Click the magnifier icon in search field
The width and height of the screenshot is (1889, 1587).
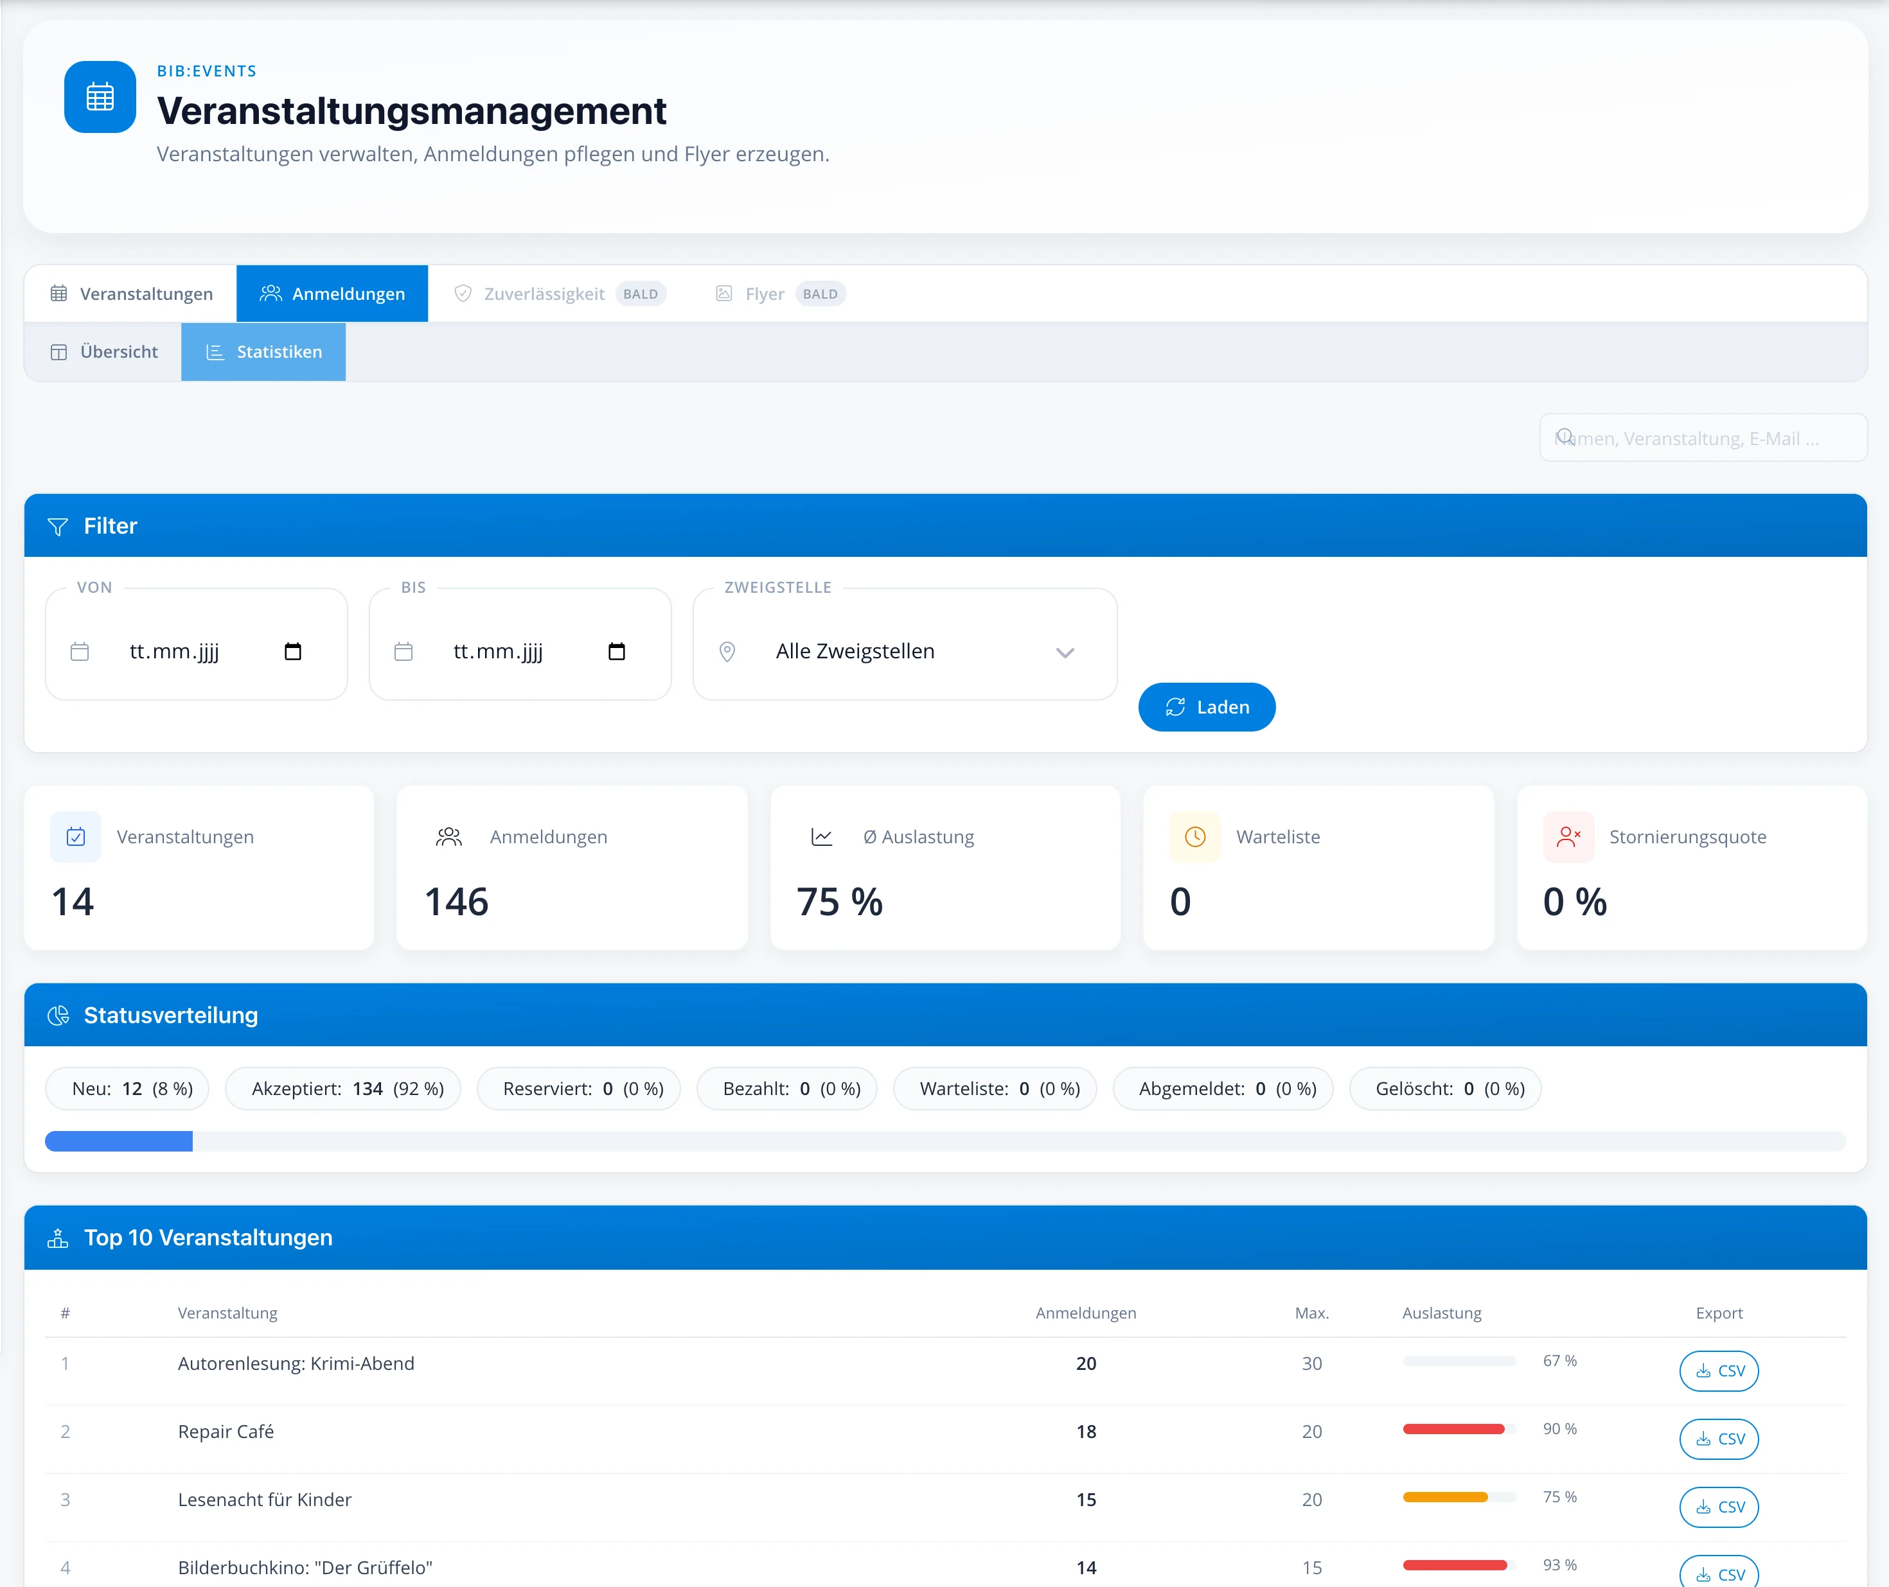click(1565, 436)
